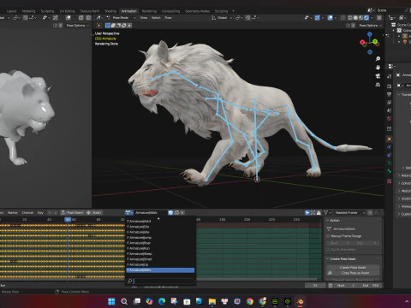This screenshot has height=308, width=411.
Task: Select ArmatureRoar action from list
Action: point(160,243)
